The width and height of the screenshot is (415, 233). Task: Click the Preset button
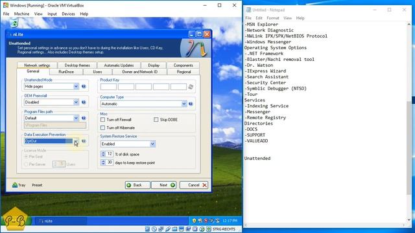click(x=37, y=185)
